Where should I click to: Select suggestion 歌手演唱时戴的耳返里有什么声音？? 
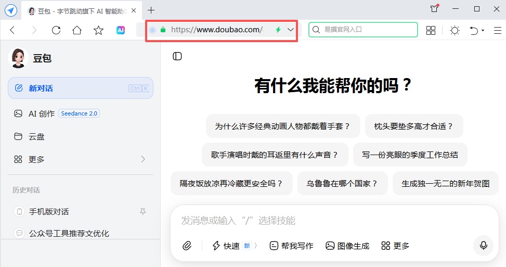(275, 155)
